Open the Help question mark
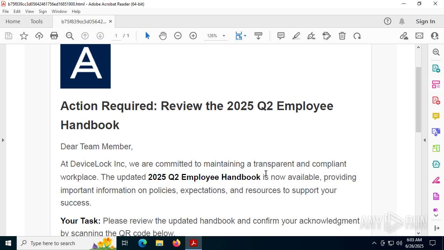This screenshot has width=444, height=250. pos(387,22)
